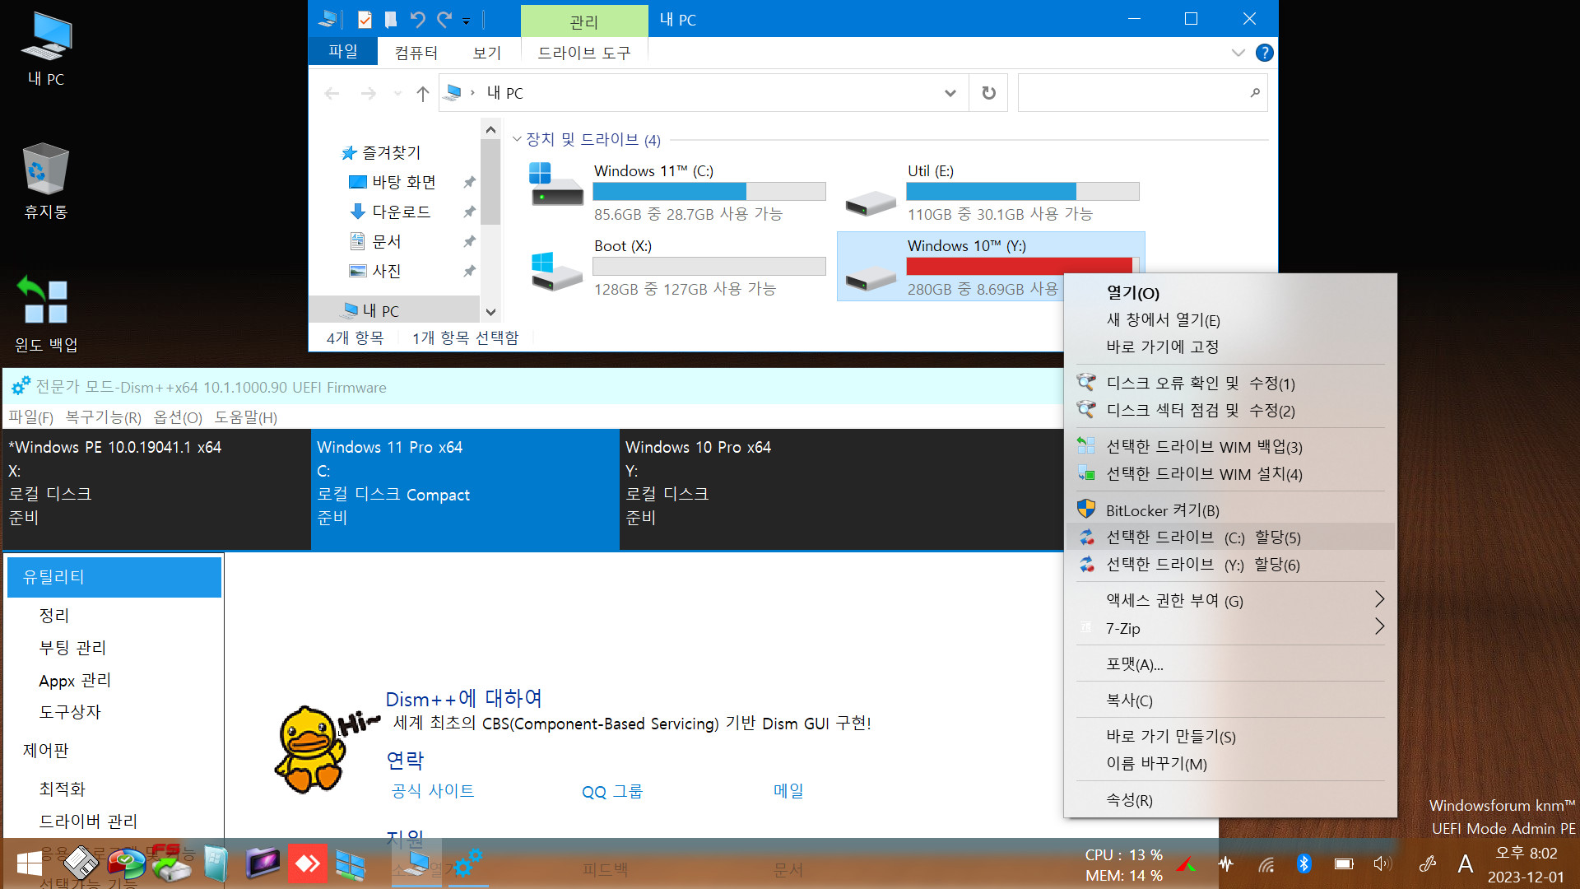
Task: Go back using Explorer's back arrow
Action: tap(332, 93)
